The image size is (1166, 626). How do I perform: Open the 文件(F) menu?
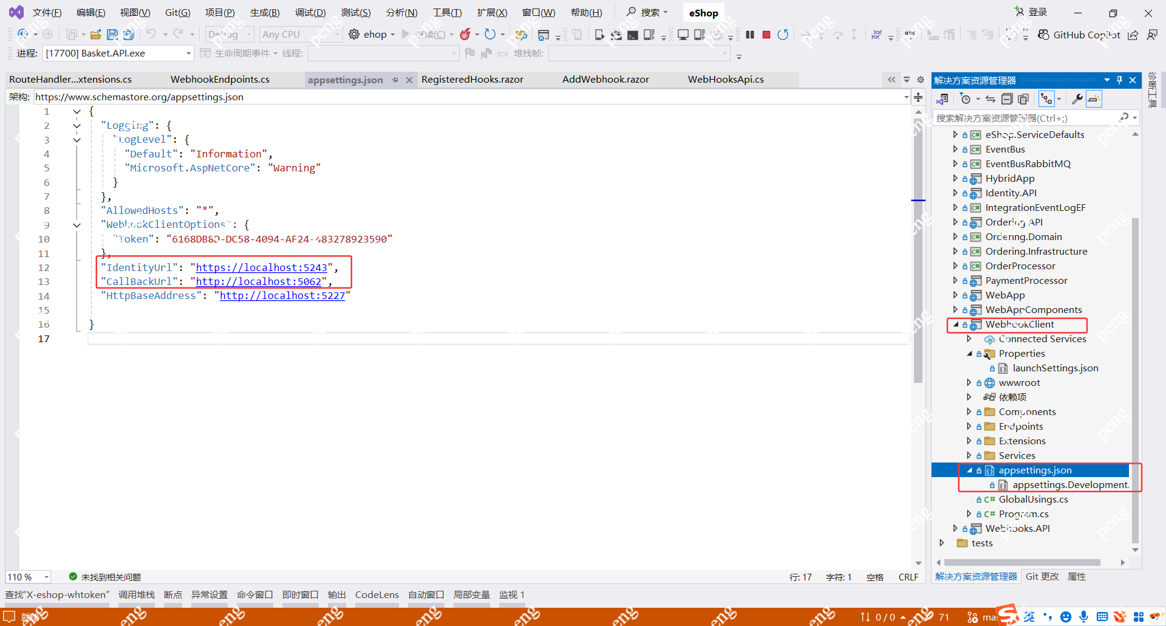pos(47,13)
